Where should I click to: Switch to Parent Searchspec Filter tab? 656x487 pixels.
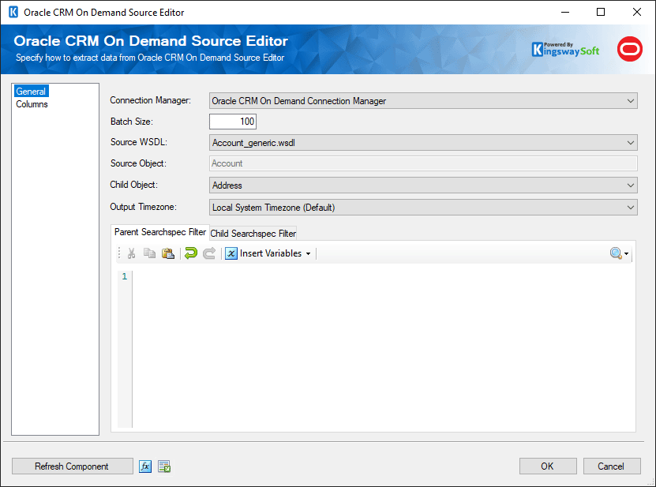point(160,232)
